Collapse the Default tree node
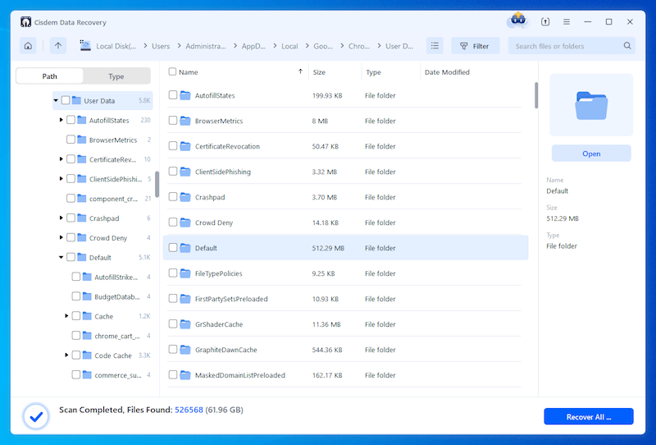Image resolution: width=656 pixels, height=445 pixels. [x=61, y=257]
